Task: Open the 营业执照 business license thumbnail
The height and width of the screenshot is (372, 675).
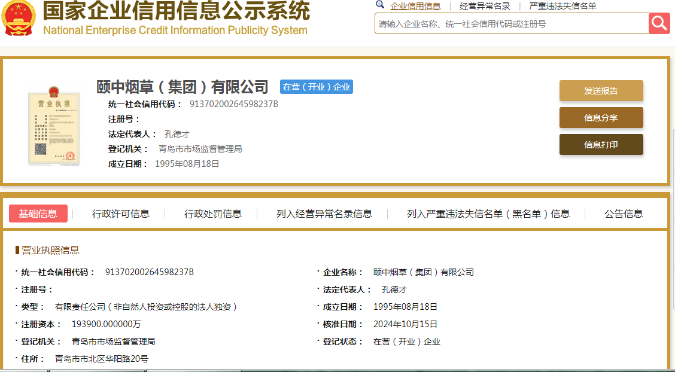Action: pyautogui.click(x=54, y=128)
